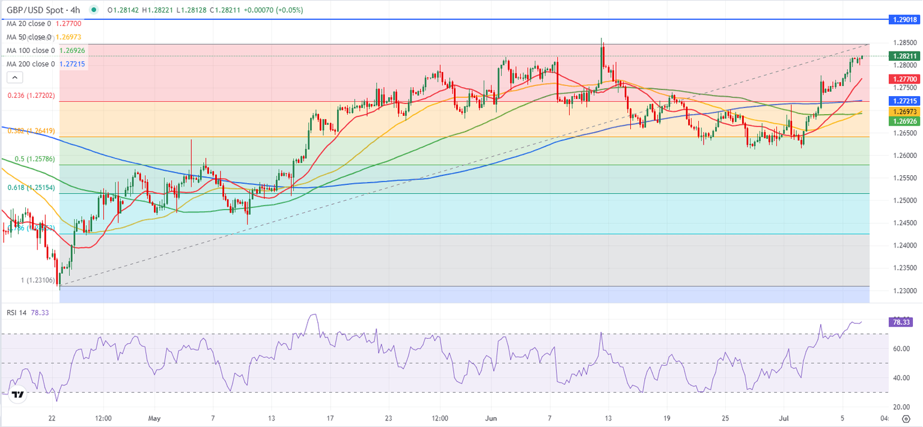This screenshot has height=427, width=923.
Task: Select the GBP/USD Spot symbol name
Action: (34, 10)
